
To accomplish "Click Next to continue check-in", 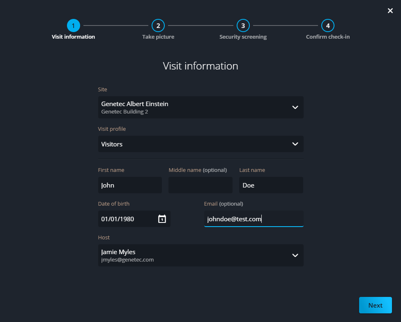I will 375,305.
